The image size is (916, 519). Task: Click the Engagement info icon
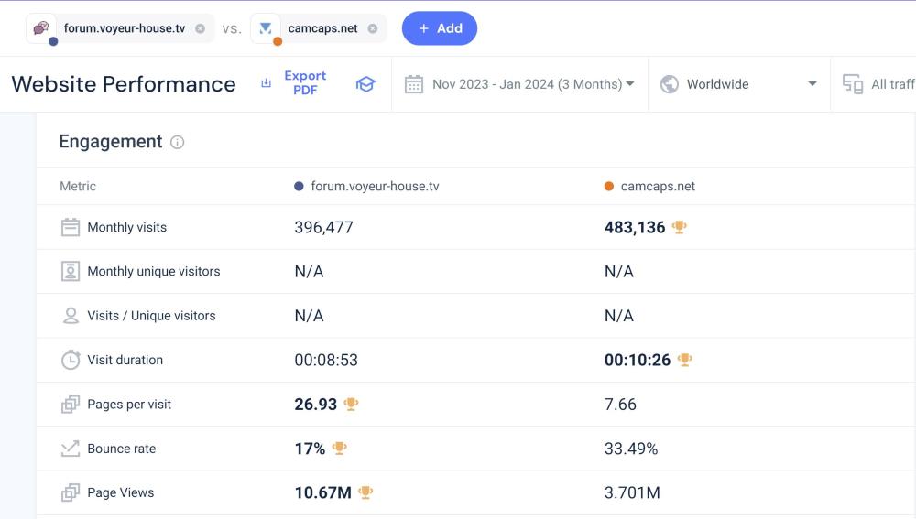point(178,142)
